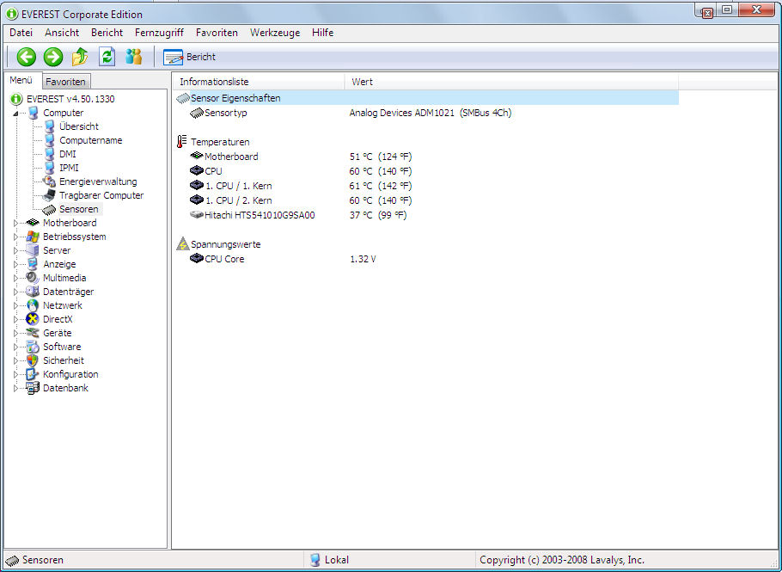Open Tragbarer Computer in the tree

(x=101, y=195)
